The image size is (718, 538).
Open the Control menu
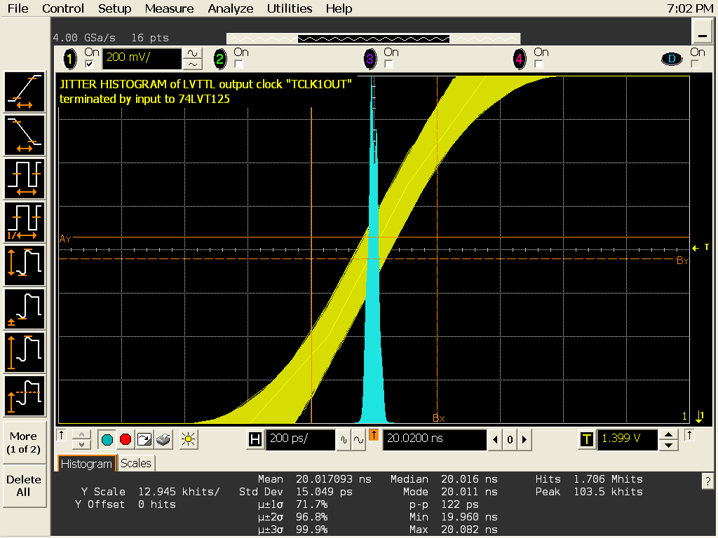62,8
